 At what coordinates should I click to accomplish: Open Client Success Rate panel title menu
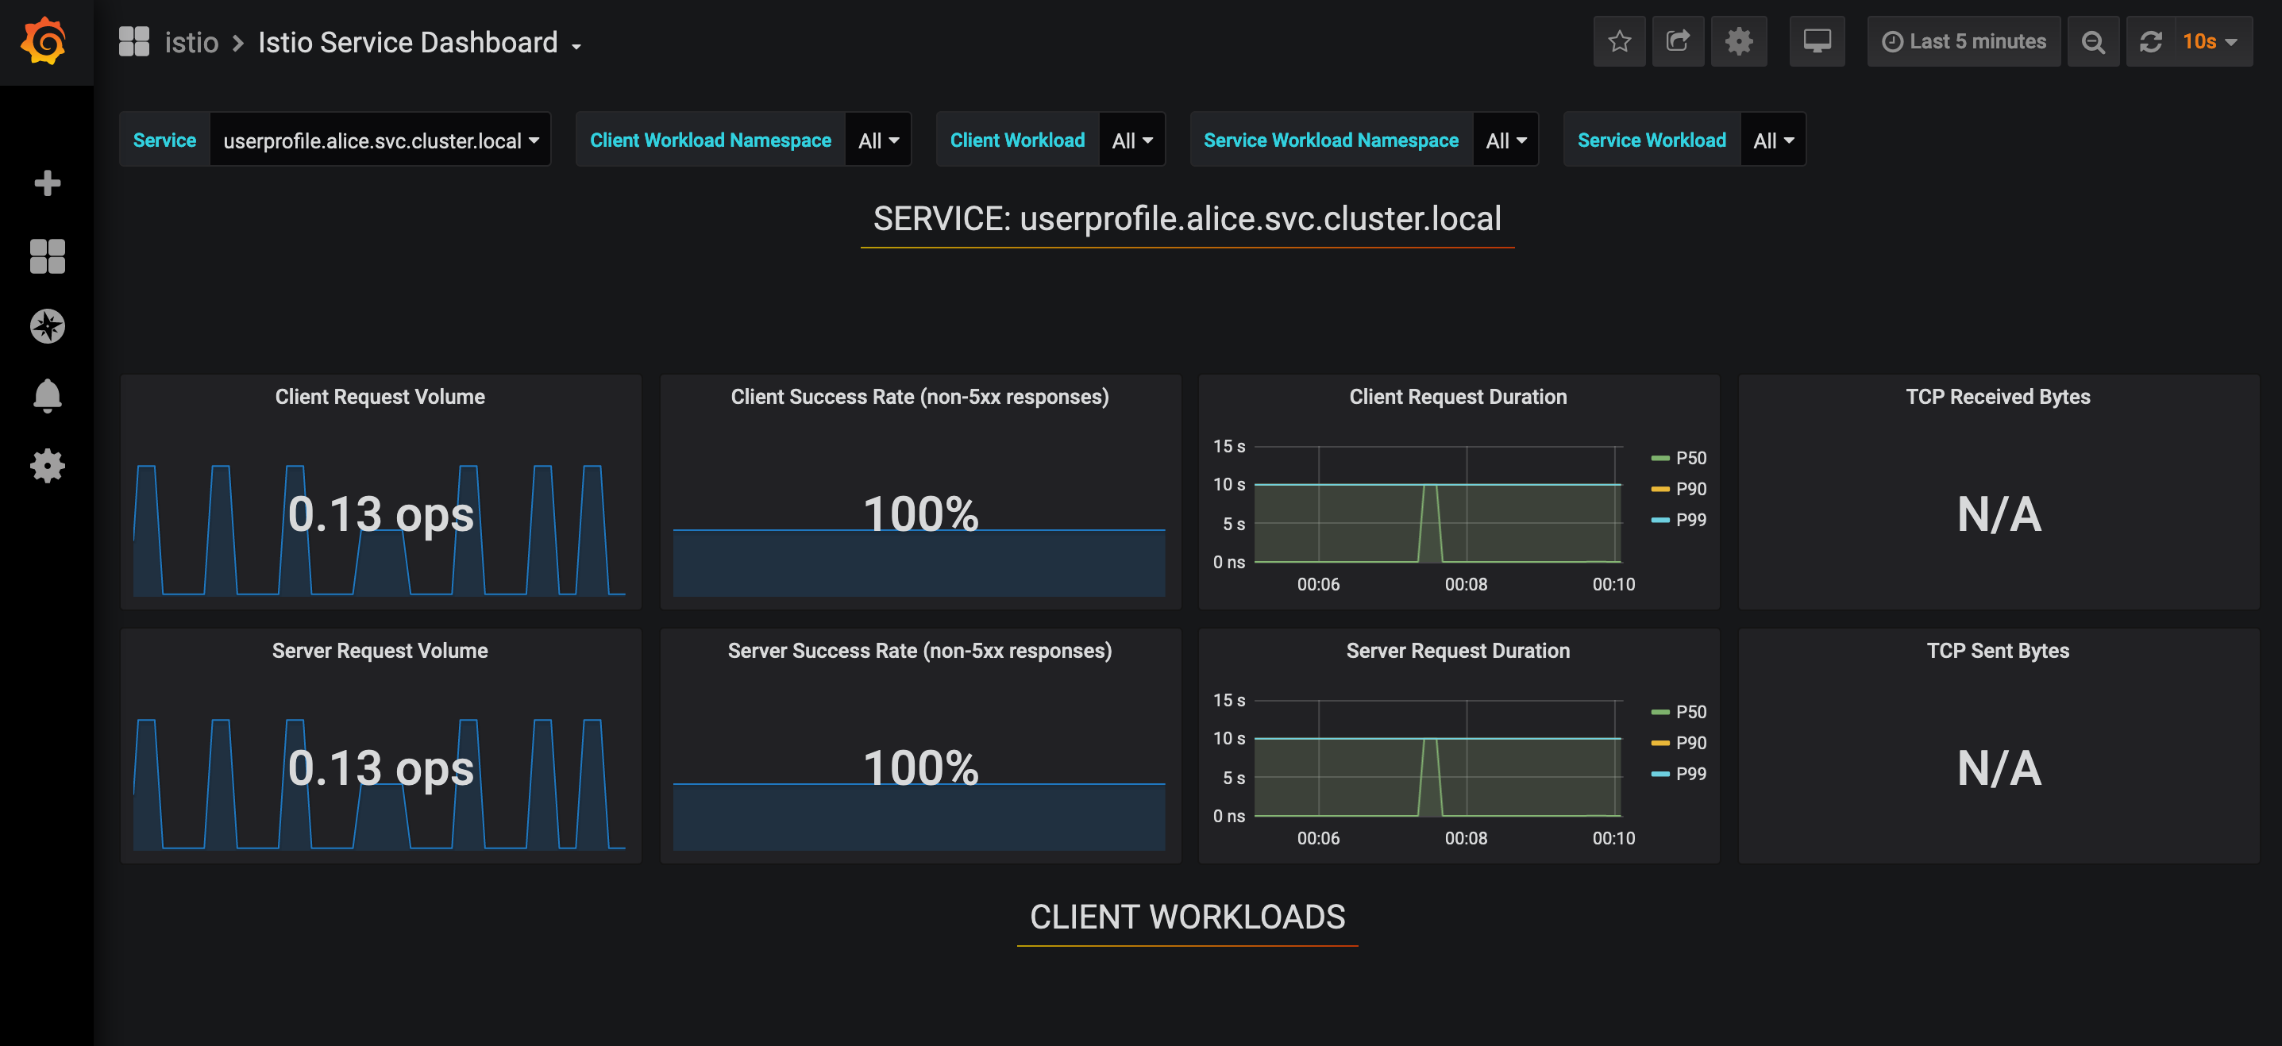[x=919, y=397]
